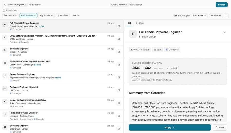This screenshot has height=133, width=231.
Task: Click Fruition Group company name in details
Action: click(147, 37)
